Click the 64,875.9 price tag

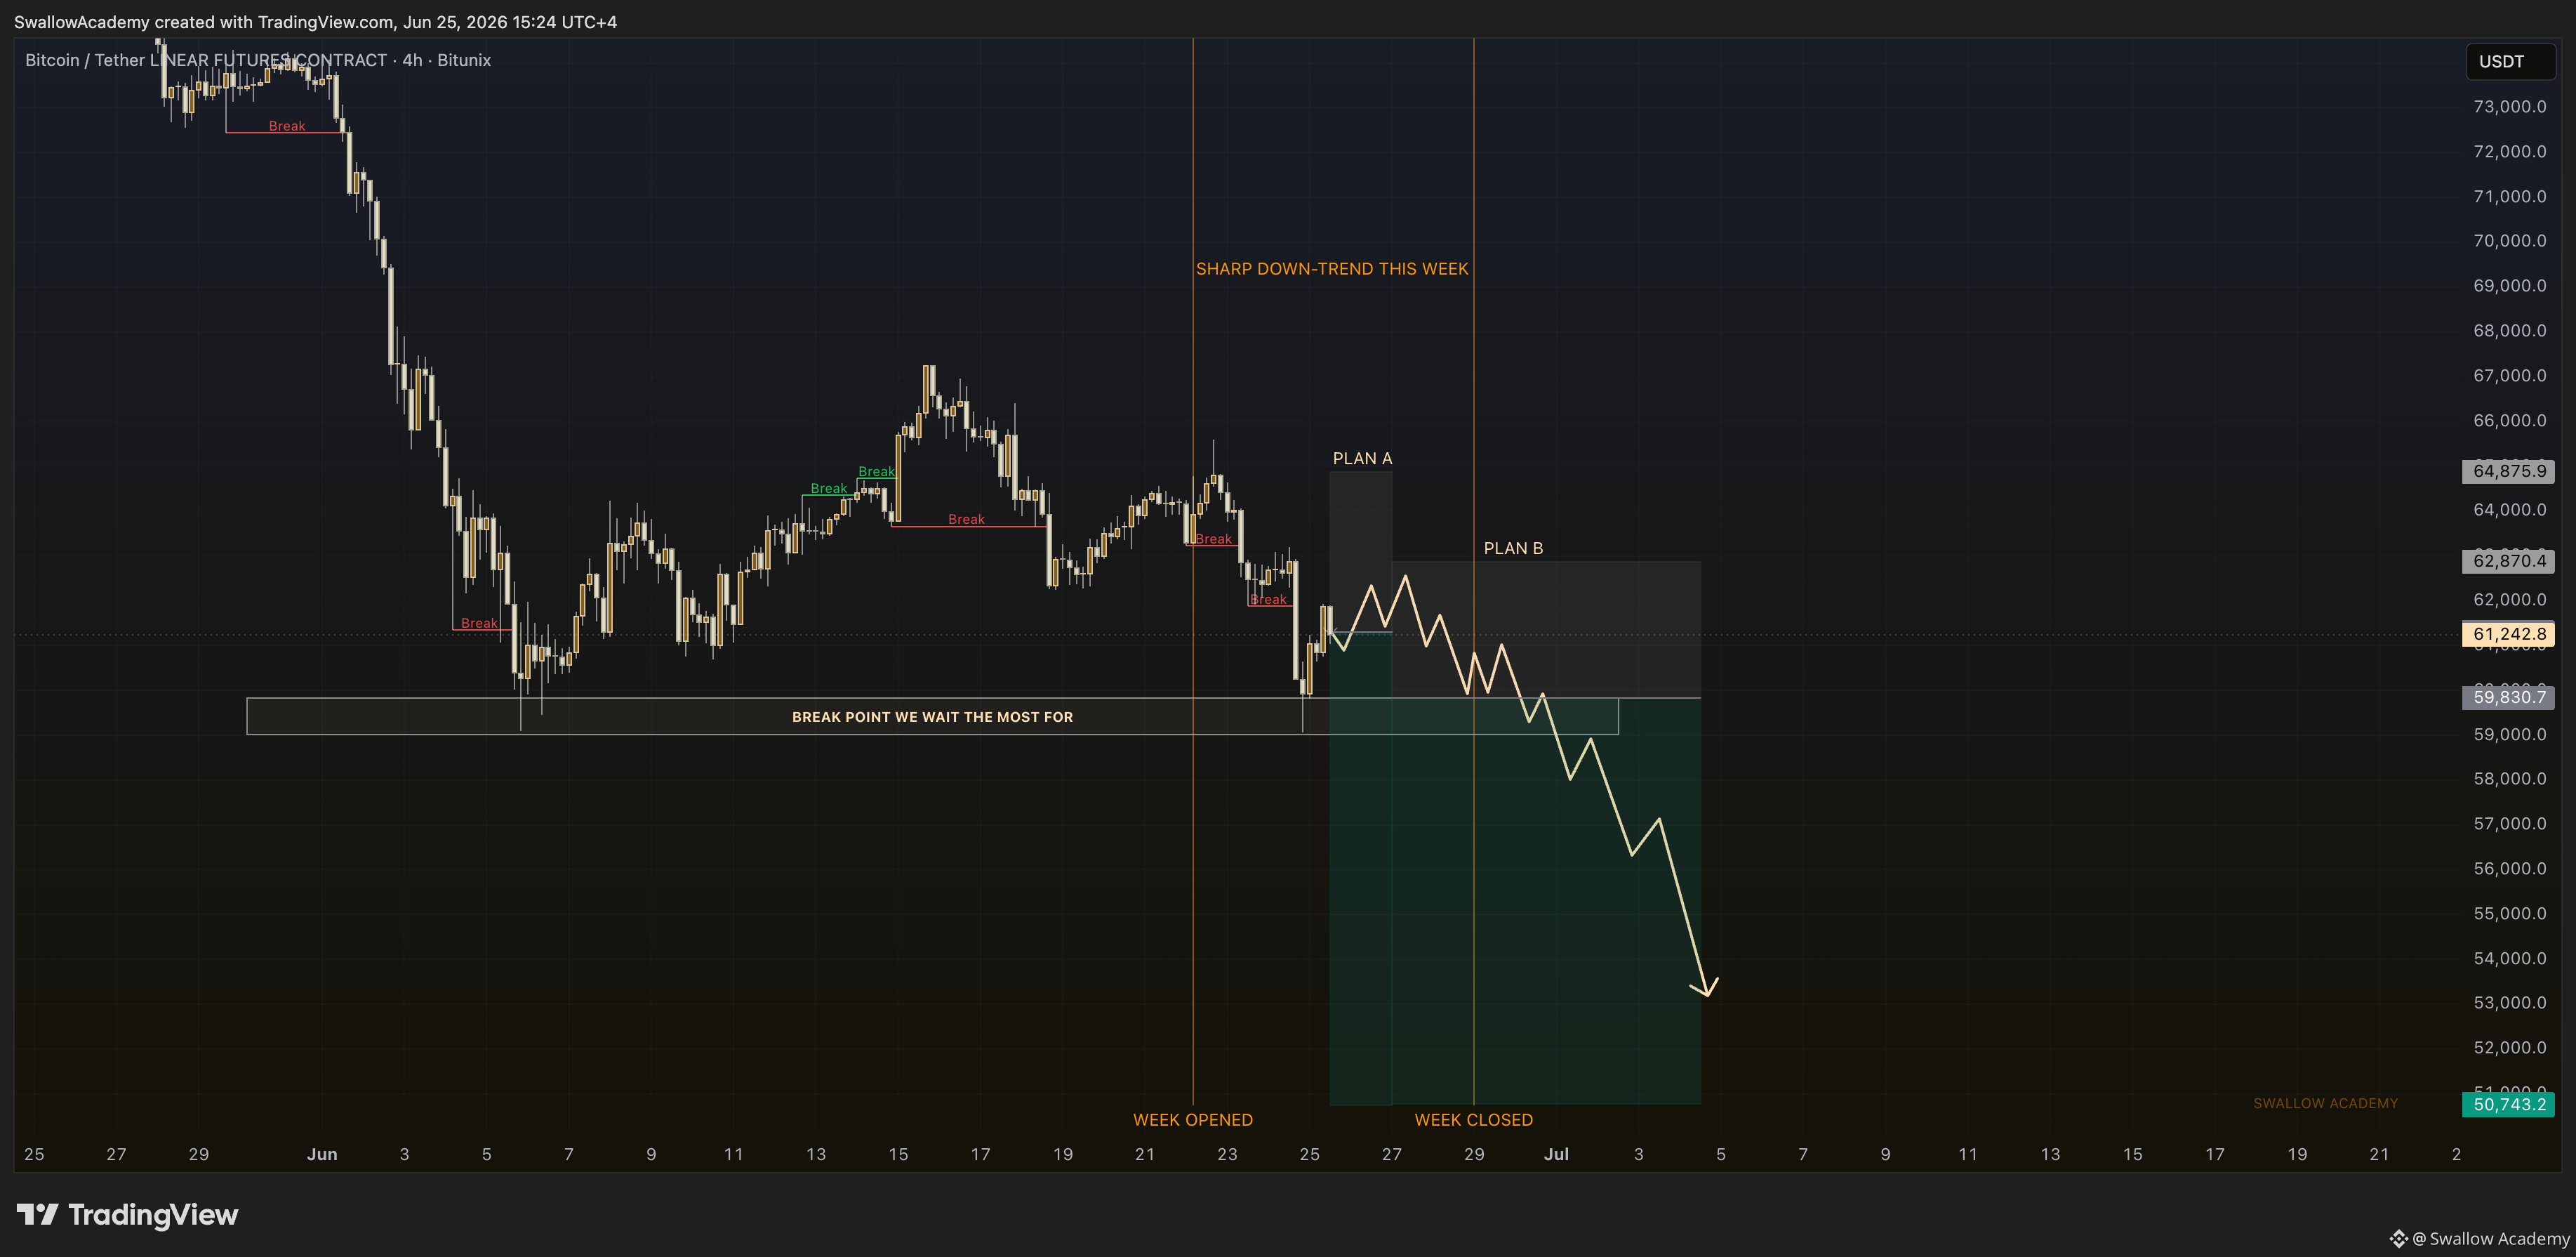point(2509,471)
